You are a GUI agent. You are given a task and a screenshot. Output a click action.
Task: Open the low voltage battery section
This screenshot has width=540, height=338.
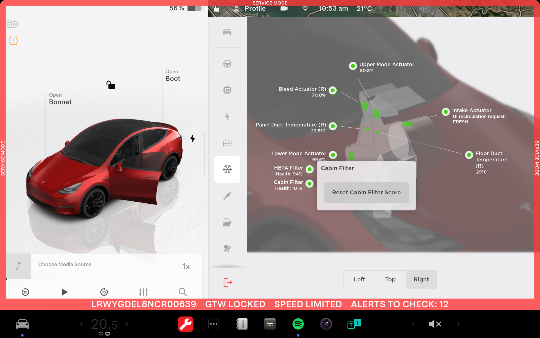click(x=227, y=143)
